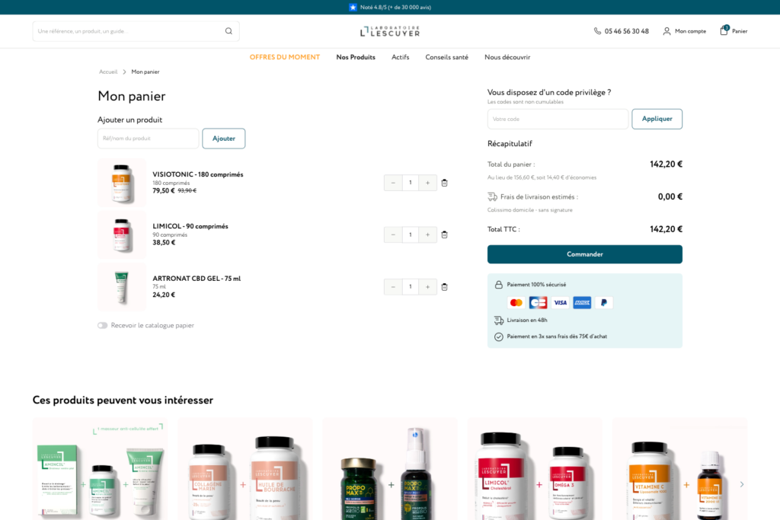Open the Panier cart icon
Screen dimensions: 780x520
point(724,30)
